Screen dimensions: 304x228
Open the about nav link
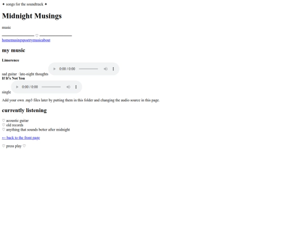pos(46,40)
